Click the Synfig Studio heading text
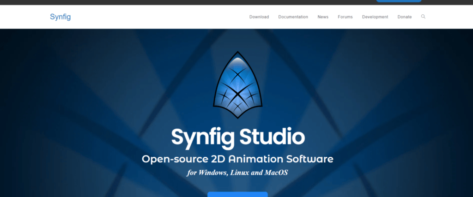The height and width of the screenshot is (197, 473). 237,137
